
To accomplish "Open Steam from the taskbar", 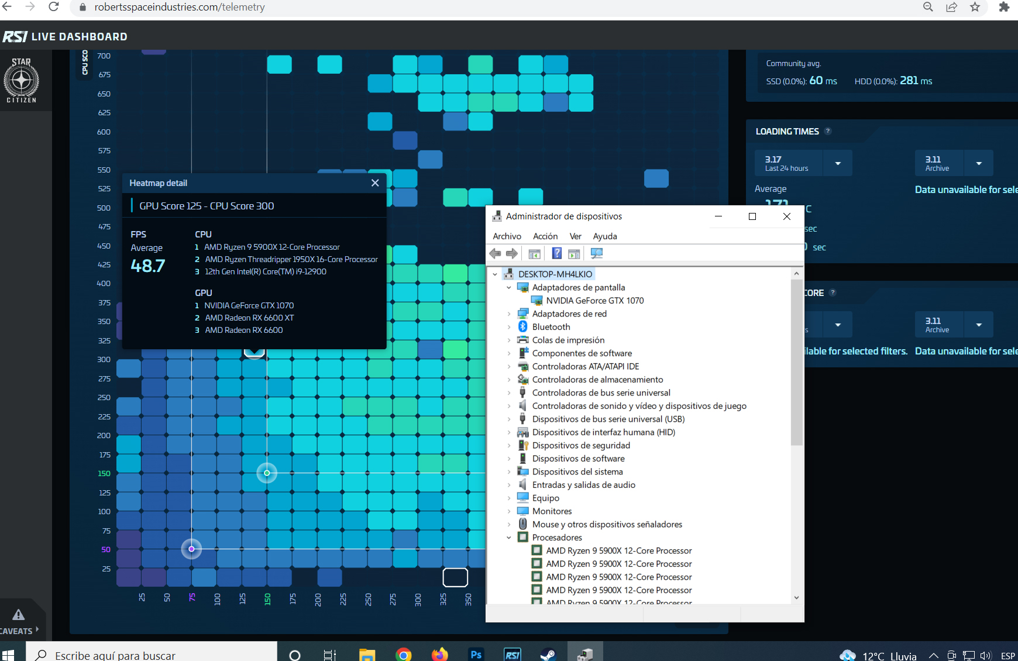I will (x=548, y=654).
